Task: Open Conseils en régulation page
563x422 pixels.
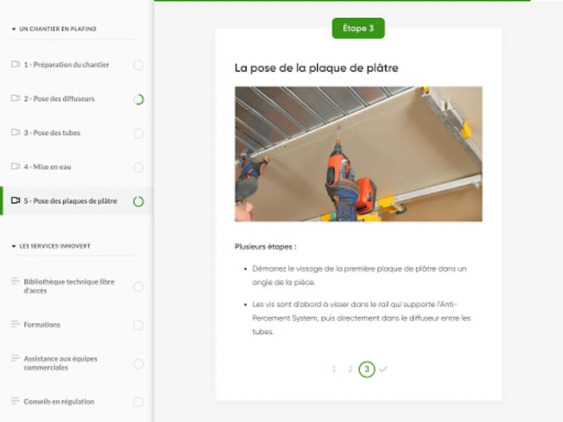Action: coord(59,401)
